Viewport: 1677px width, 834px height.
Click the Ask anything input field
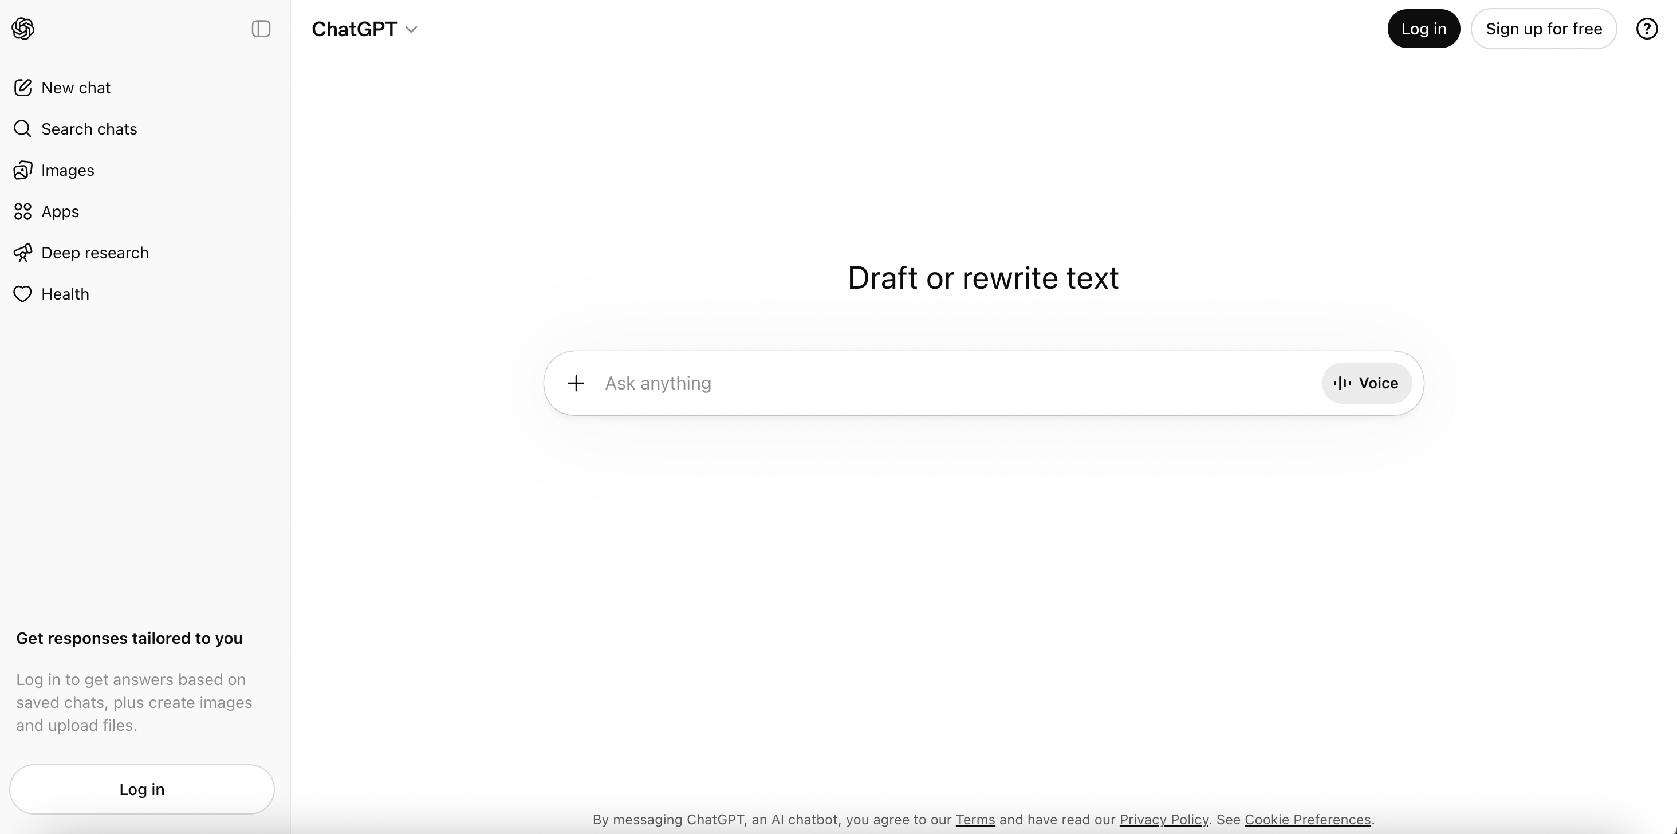click(x=847, y=383)
